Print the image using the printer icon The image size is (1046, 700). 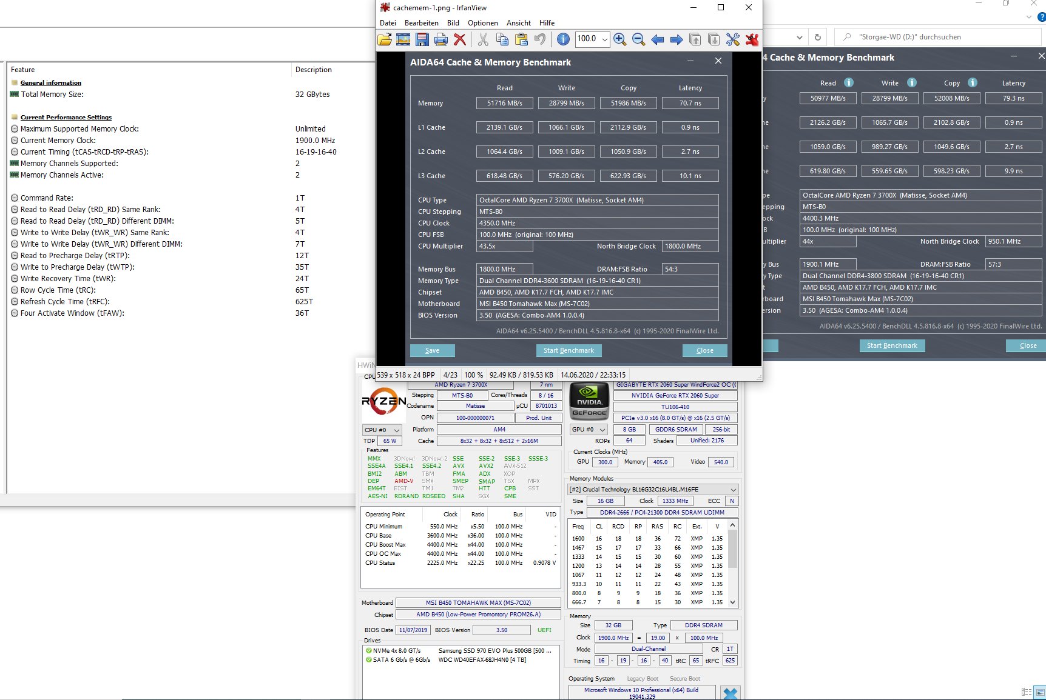tap(441, 39)
